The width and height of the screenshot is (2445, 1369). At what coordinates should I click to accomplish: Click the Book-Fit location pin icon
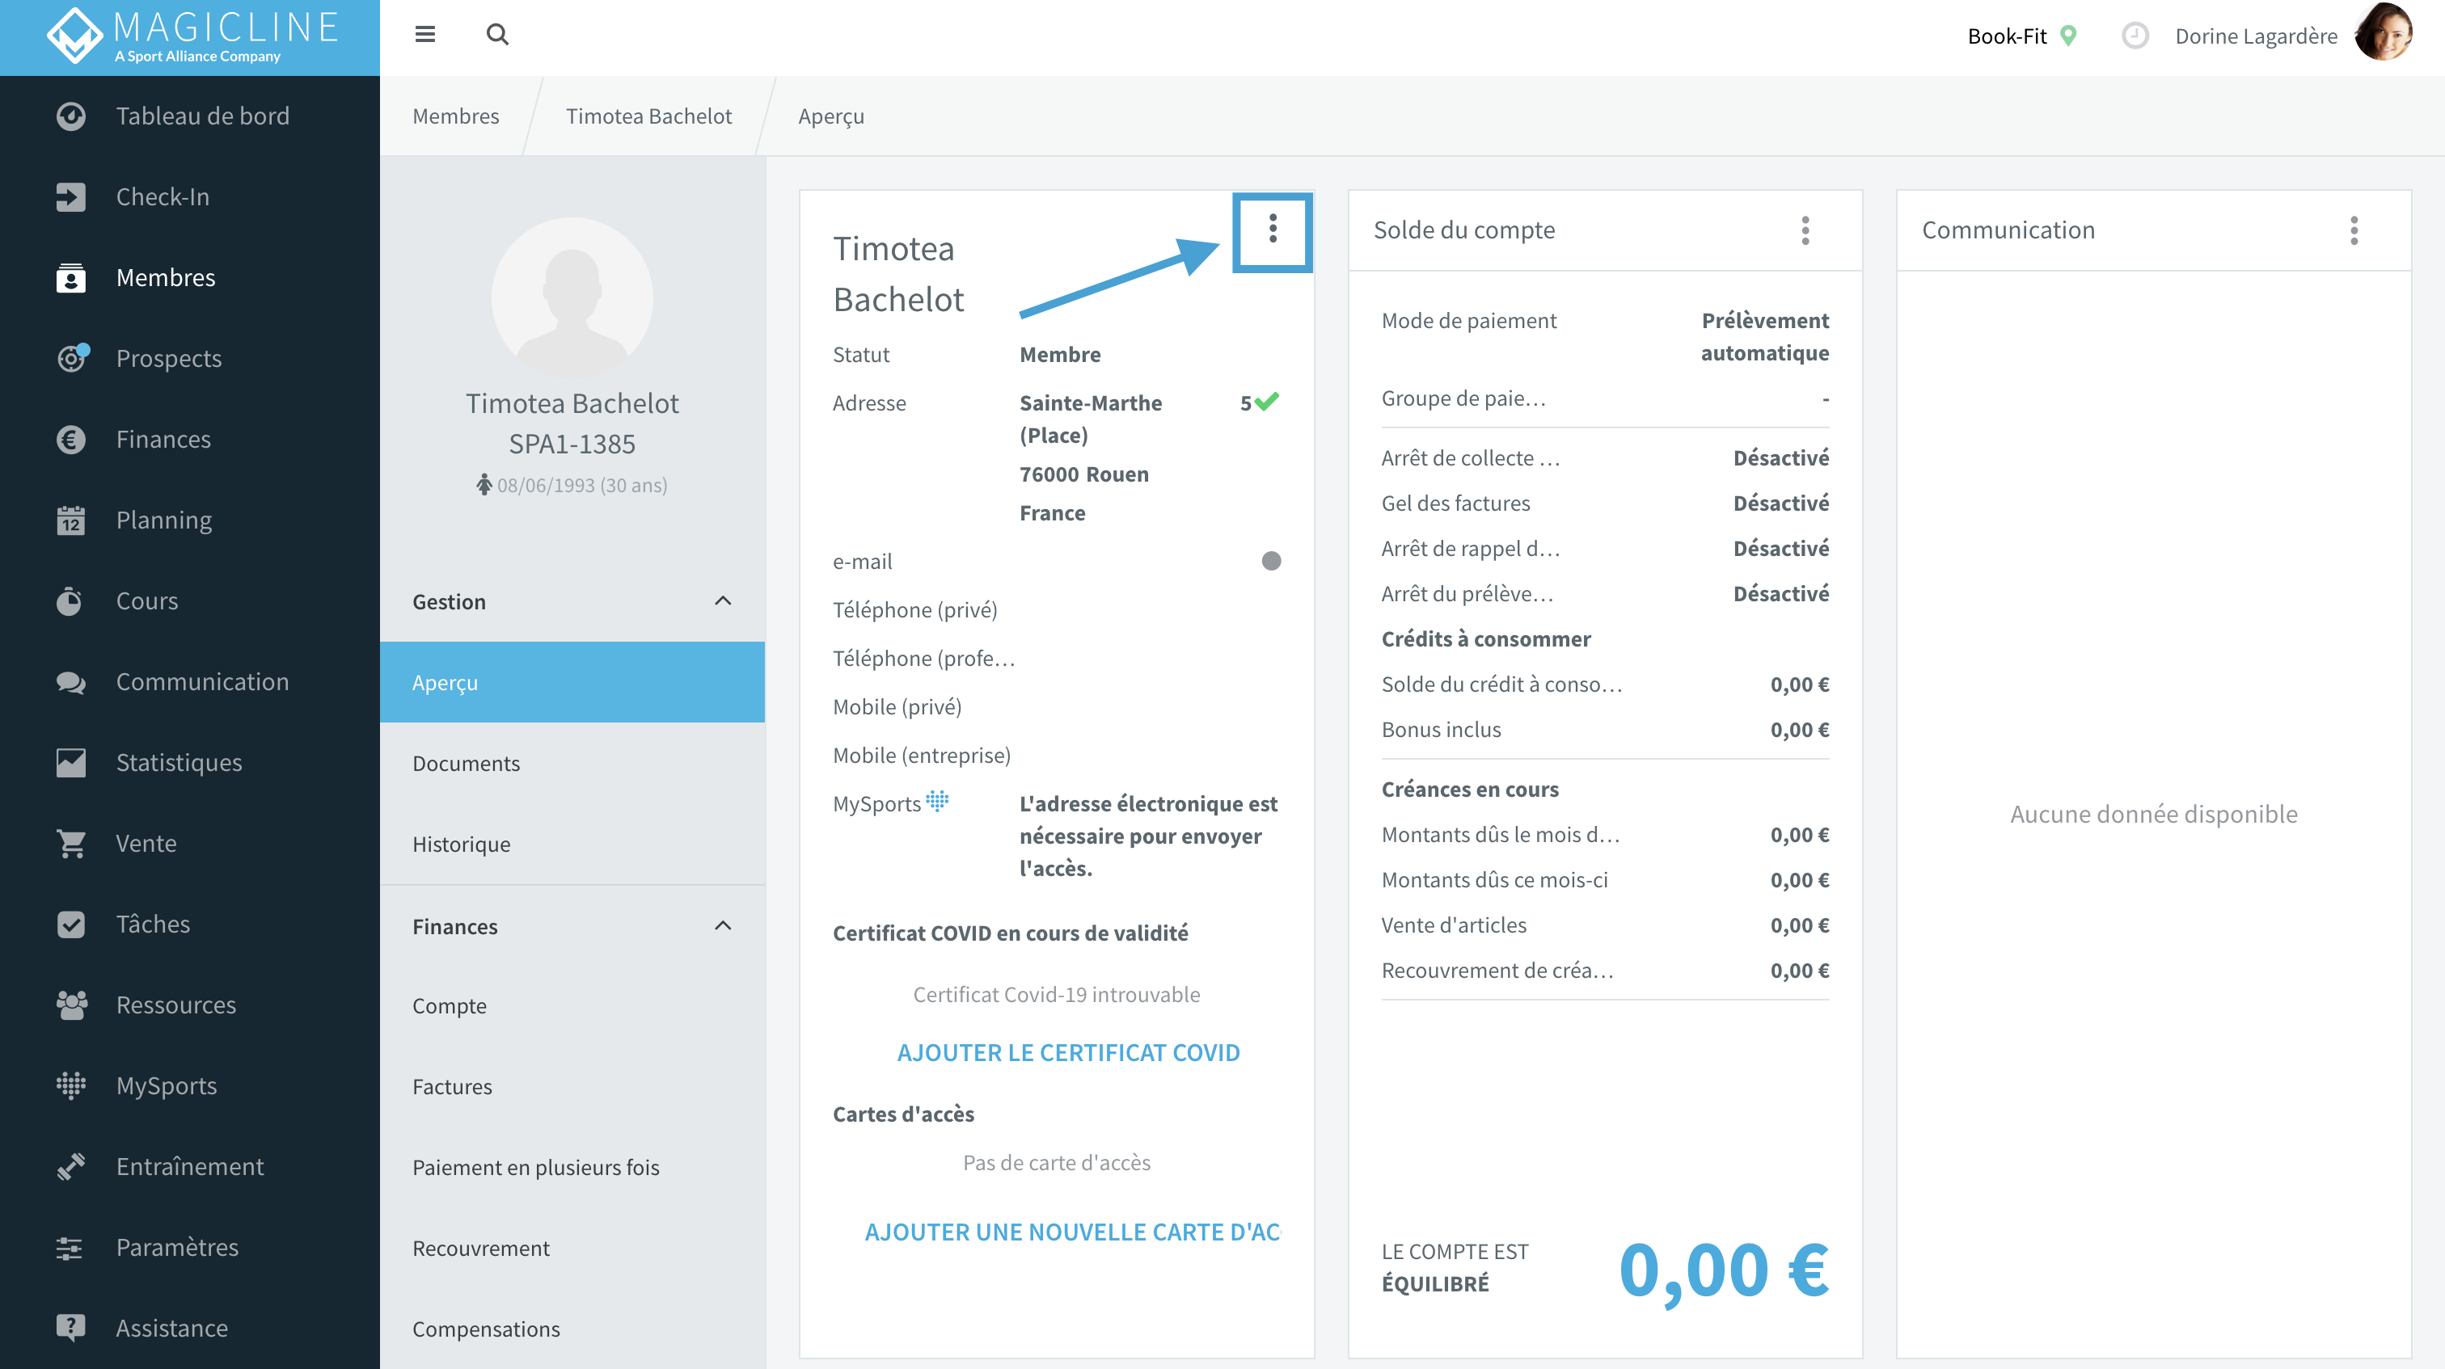point(2069,36)
